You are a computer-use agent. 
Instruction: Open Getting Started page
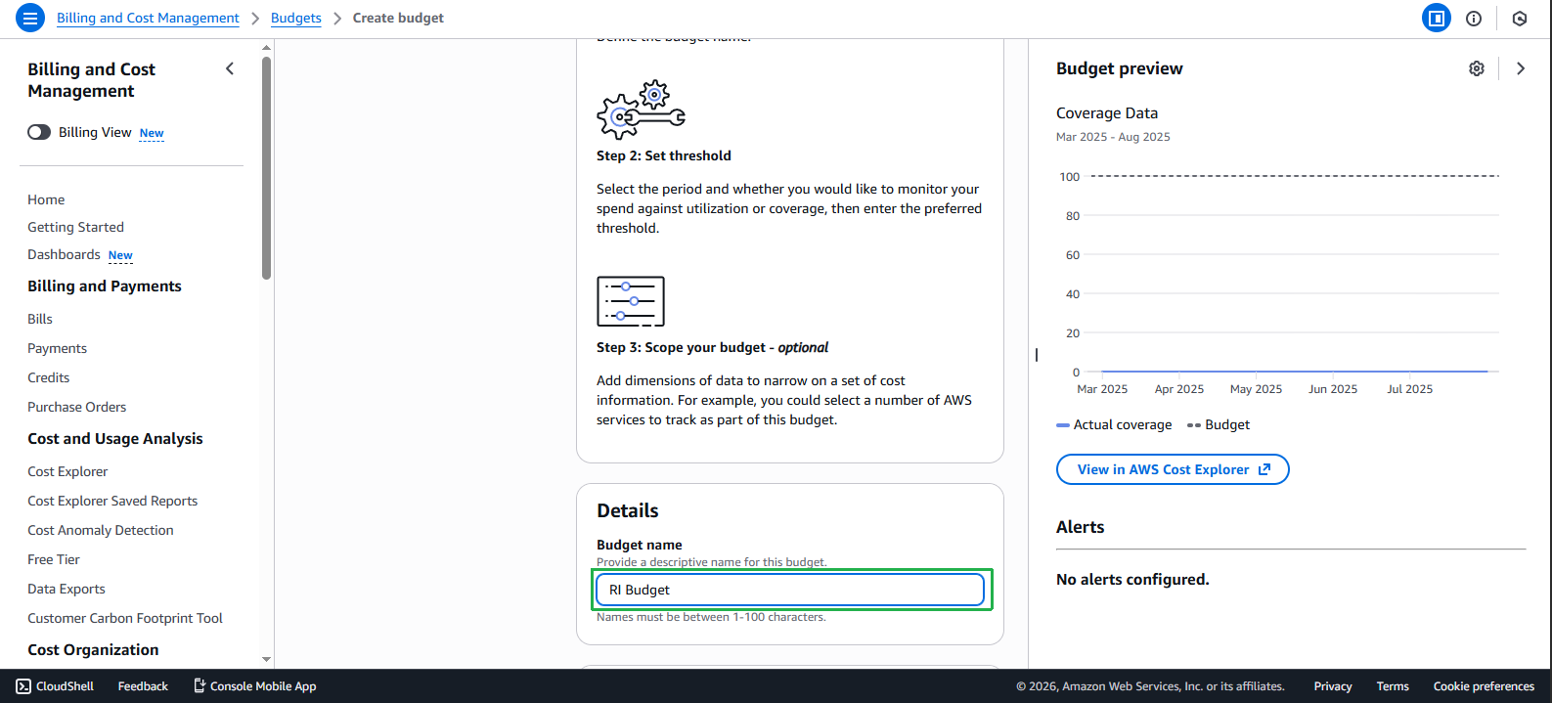[75, 227]
